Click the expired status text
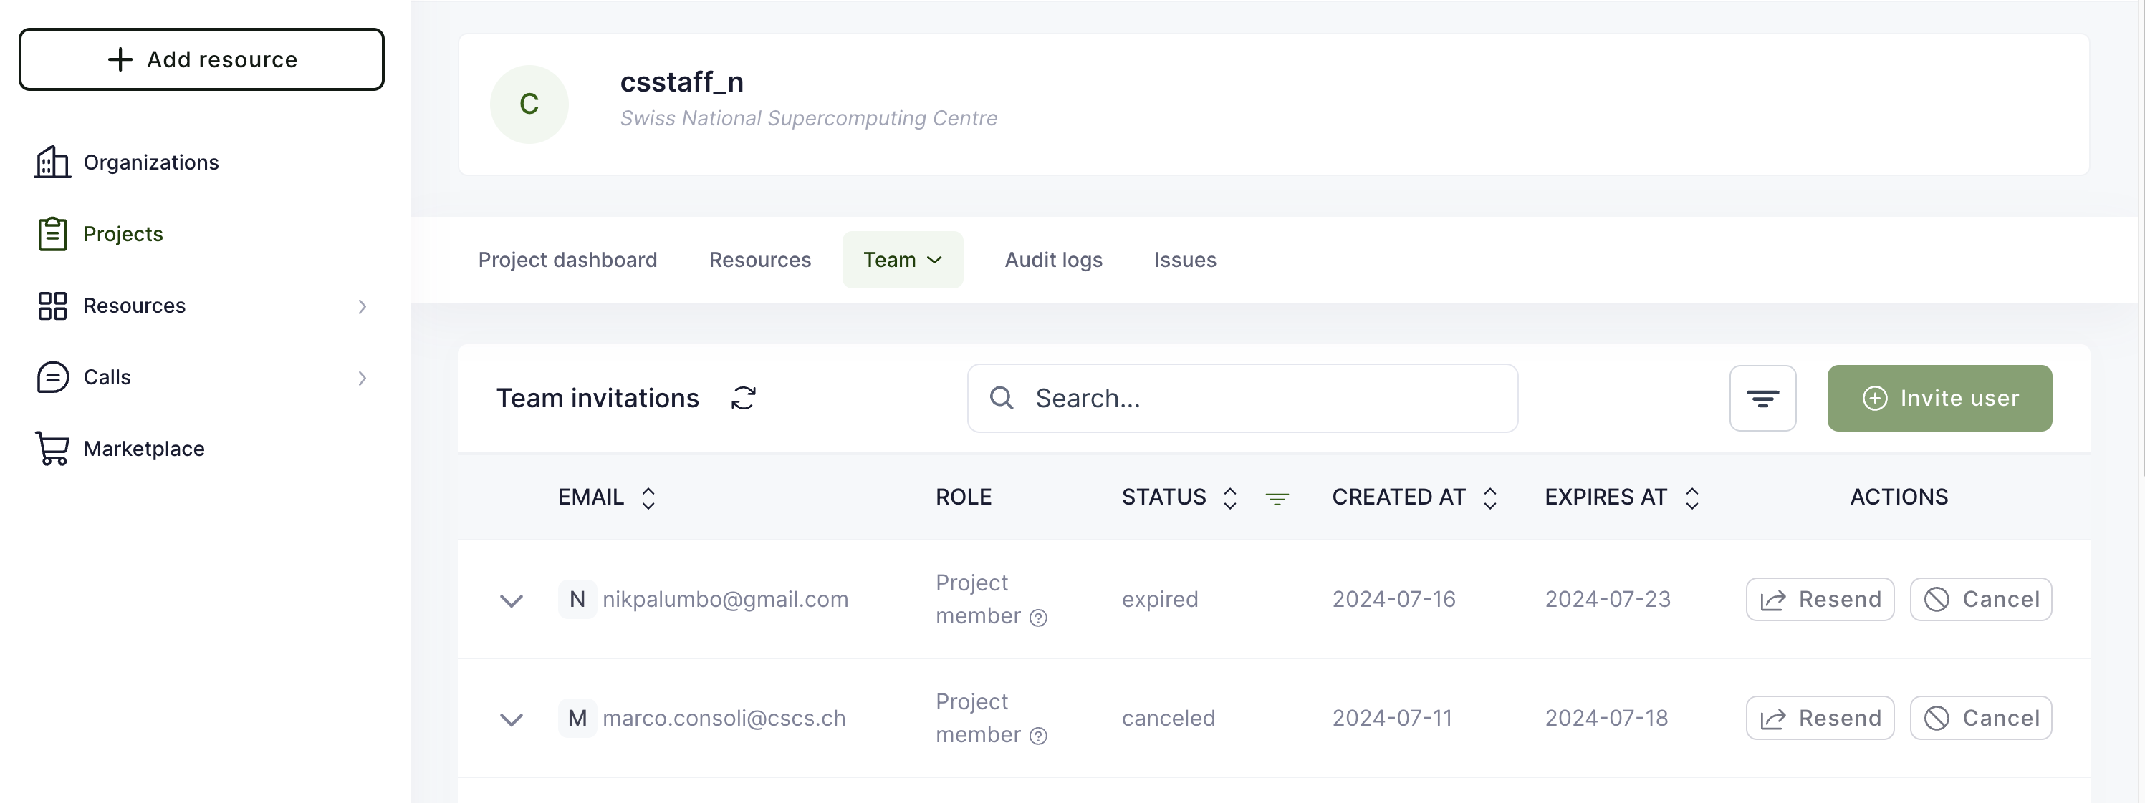Screen dimensions: 2145x803 point(1160,599)
